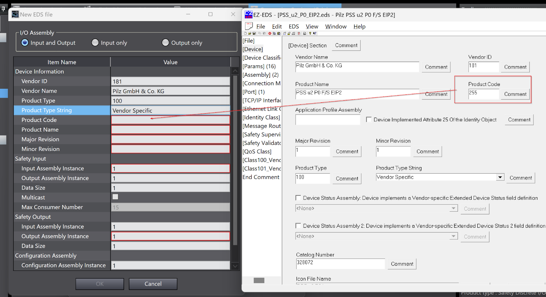Click the Paste icon in EZ-EDS toolbar
This screenshot has height=297, width=546.
pos(264,33)
